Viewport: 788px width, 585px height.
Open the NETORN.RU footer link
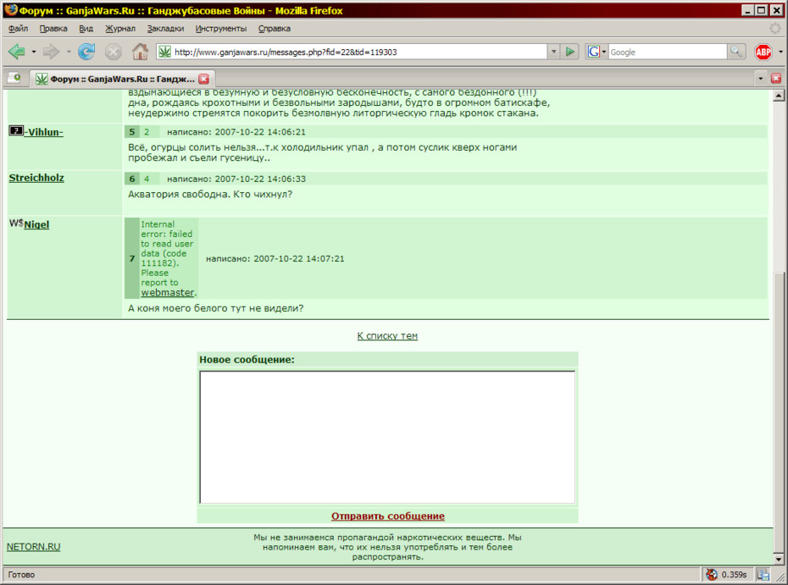click(33, 546)
